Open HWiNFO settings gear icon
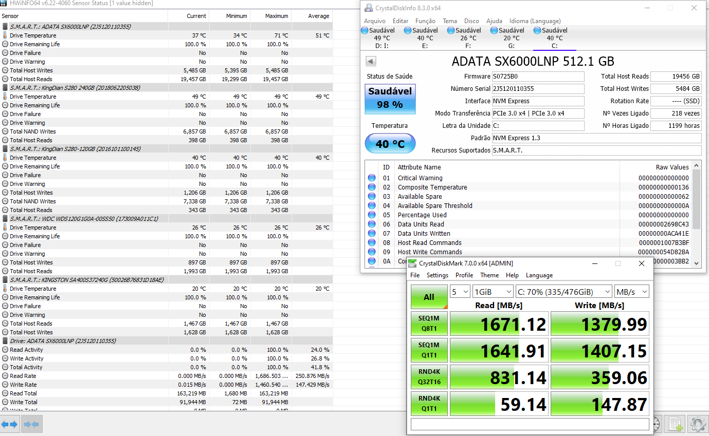Image resolution: width=709 pixels, height=436 pixels. pyautogui.click(x=697, y=424)
